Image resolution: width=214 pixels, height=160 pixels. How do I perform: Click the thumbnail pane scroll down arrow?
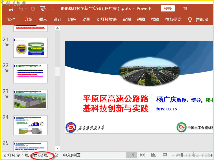57,148
